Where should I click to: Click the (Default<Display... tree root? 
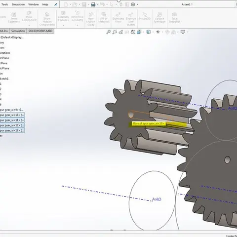[x=12, y=38]
